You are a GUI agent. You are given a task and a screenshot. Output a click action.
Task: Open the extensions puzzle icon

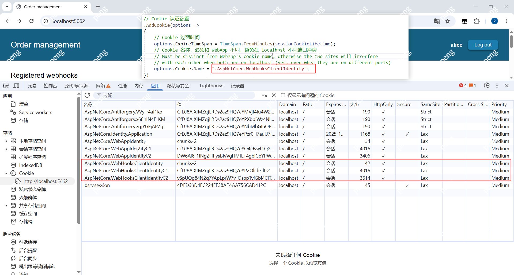477,21
